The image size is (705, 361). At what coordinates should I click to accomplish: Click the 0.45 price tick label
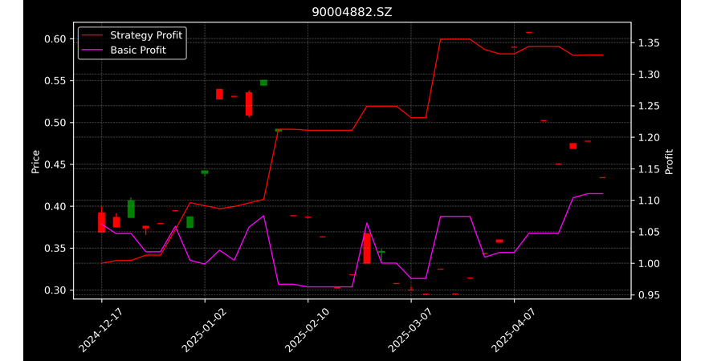pos(55,164)
